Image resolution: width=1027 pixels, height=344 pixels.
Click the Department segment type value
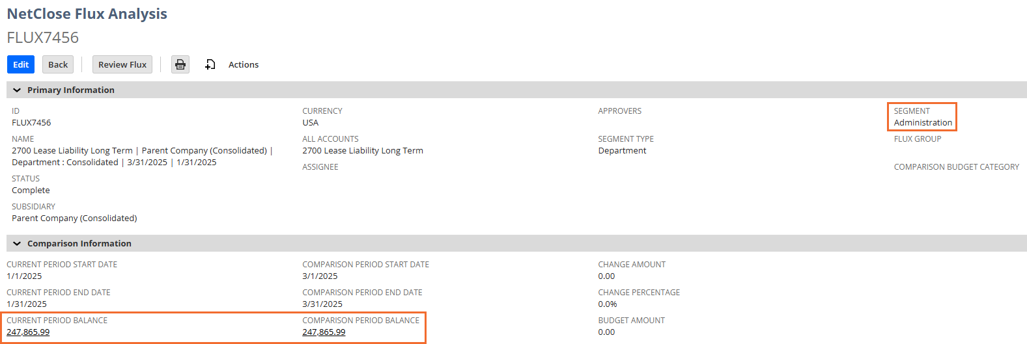click(622, 151)
